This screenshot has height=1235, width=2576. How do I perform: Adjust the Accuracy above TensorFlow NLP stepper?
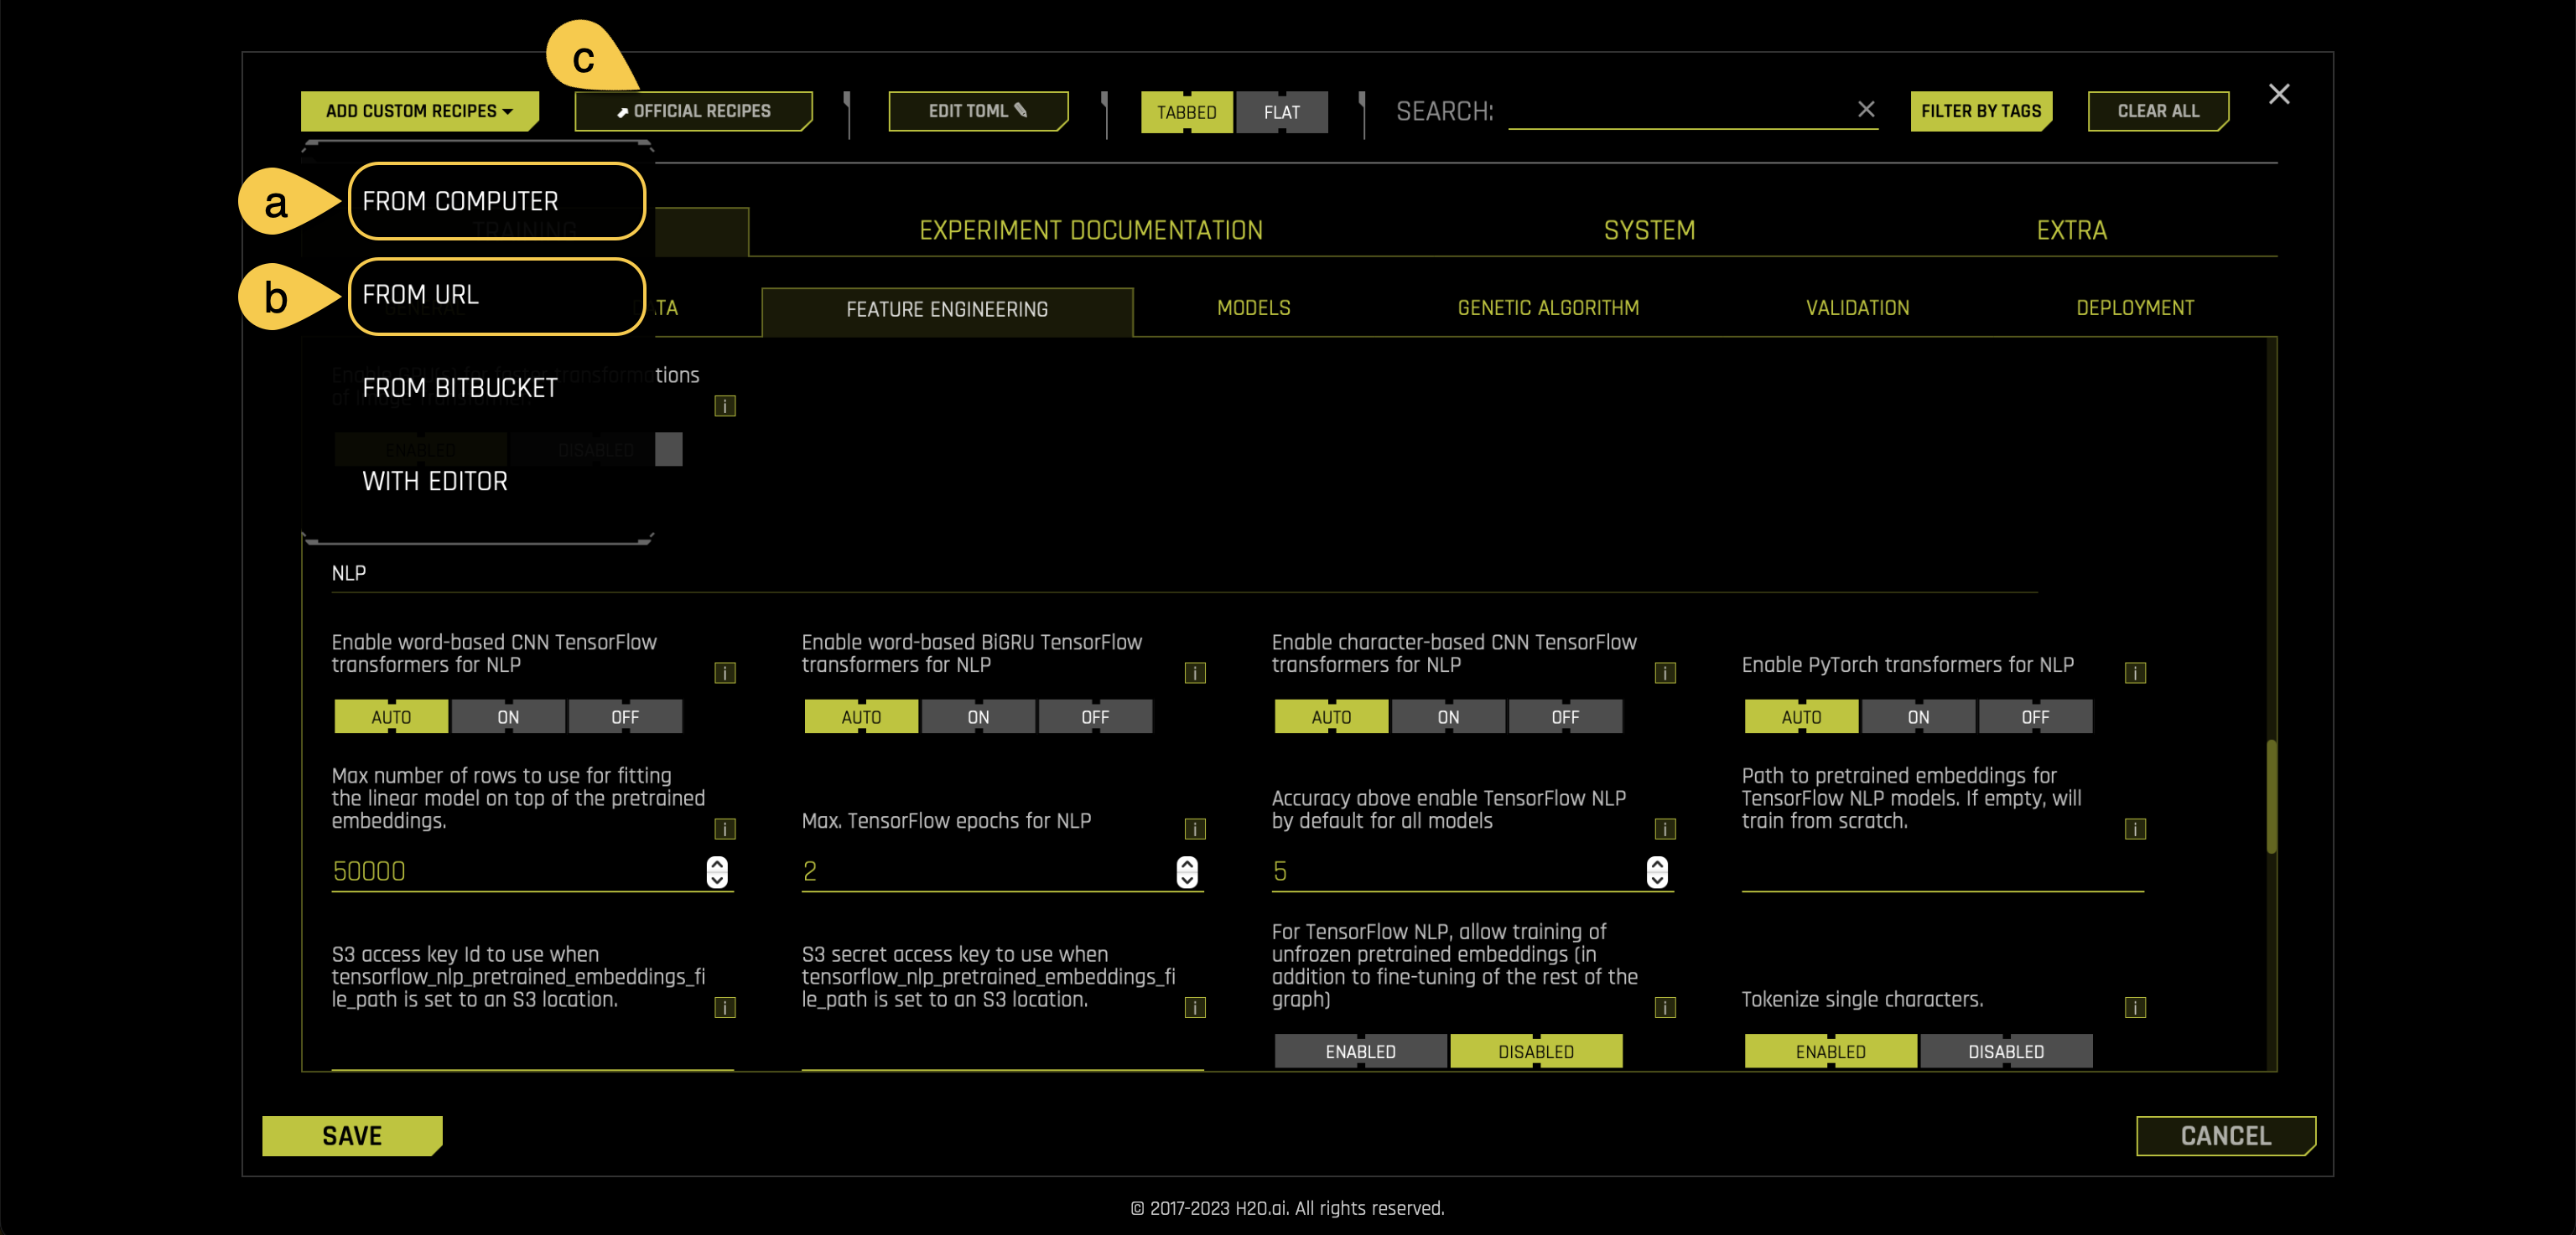point(1657,871)
